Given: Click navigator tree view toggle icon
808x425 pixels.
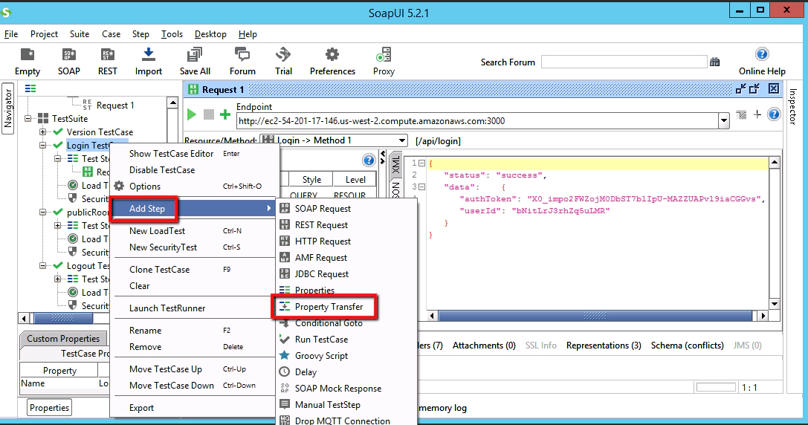Looking at the screenshot, I should coord(30,88).
